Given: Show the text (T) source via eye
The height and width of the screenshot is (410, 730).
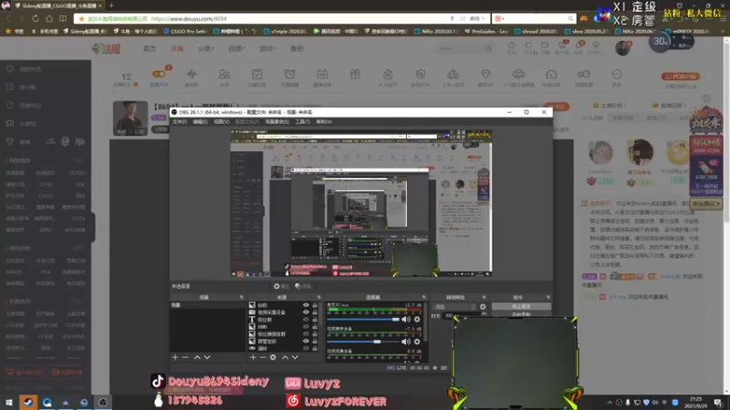Looking at the screenshot, I should [x=306, y=320].
